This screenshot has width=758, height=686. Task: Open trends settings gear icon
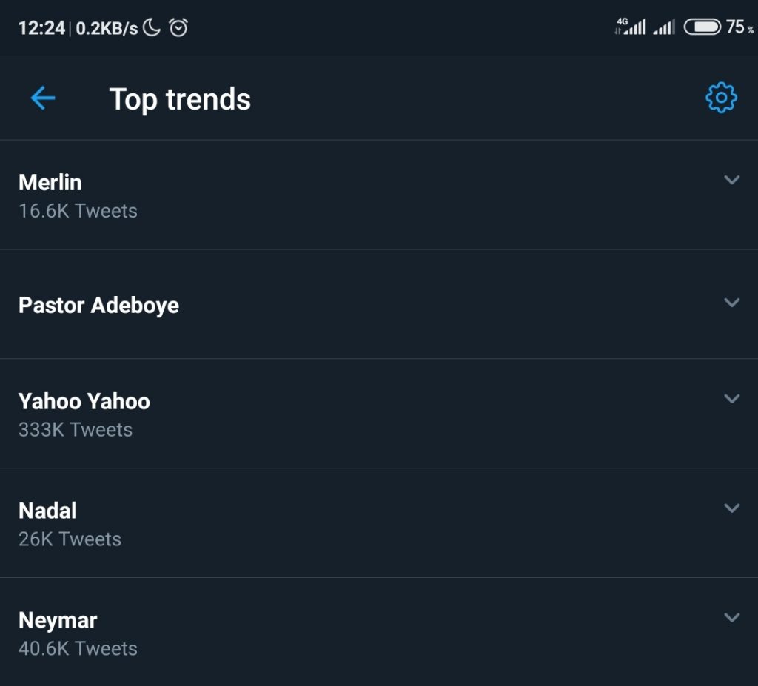point(721,98)
